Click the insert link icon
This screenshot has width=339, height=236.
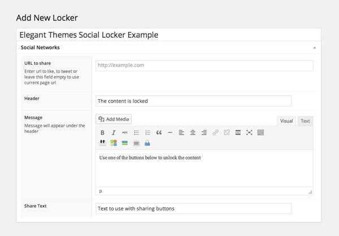[x=215, y=133]
